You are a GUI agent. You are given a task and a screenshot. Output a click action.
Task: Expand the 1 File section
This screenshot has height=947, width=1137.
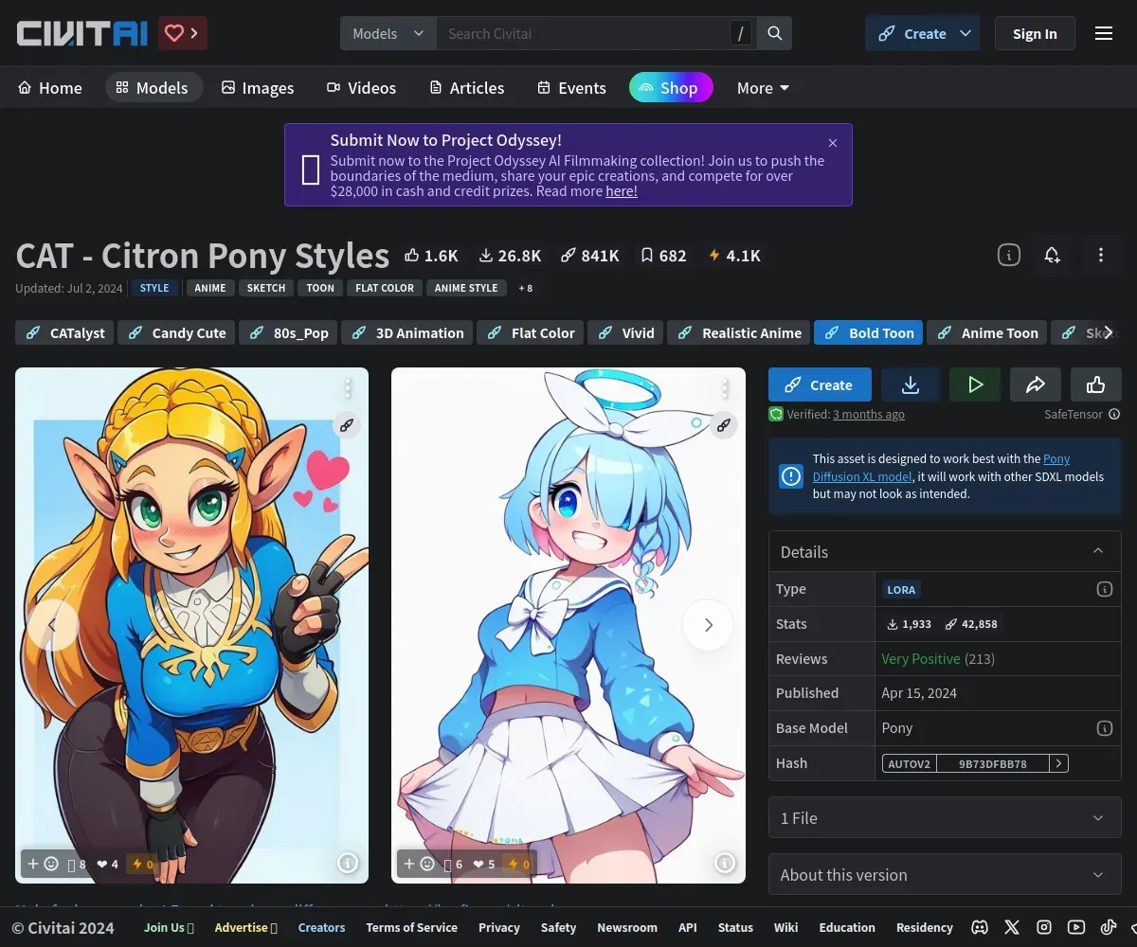945,818
